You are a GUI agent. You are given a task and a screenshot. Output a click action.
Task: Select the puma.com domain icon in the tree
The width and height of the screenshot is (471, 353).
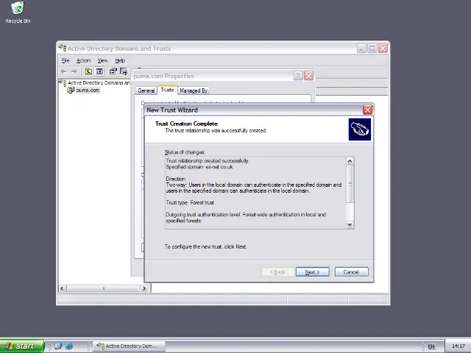[71, 90]
